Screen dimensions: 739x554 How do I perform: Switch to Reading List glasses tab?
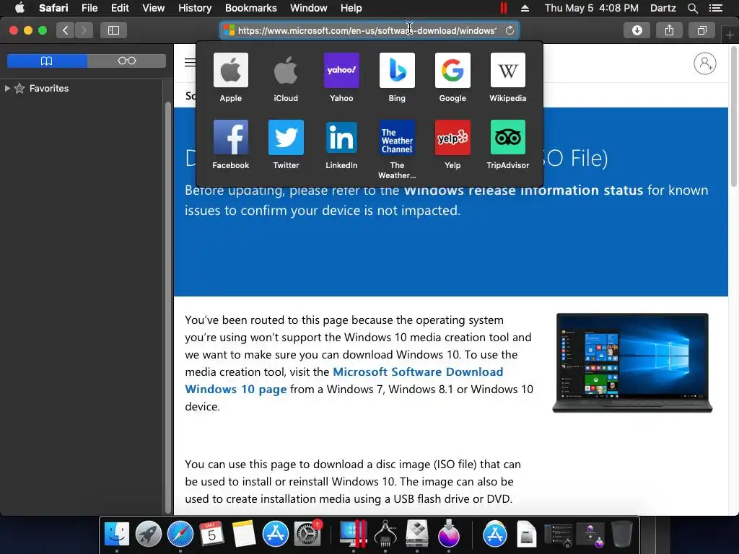click(x=126, y=61)
